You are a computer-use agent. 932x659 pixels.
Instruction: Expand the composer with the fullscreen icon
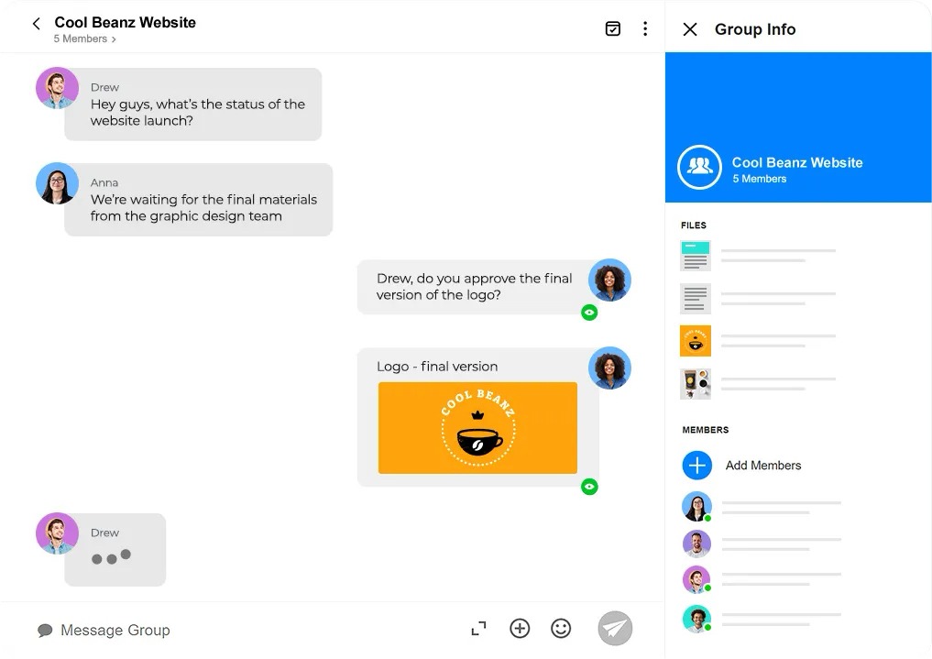(477, 629)
